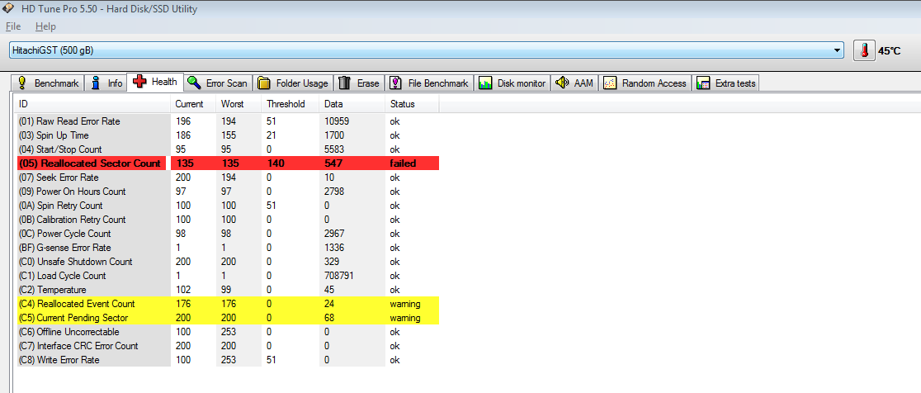
Task: Click the File Benchmark icon
Action: (x=396, y=83)
